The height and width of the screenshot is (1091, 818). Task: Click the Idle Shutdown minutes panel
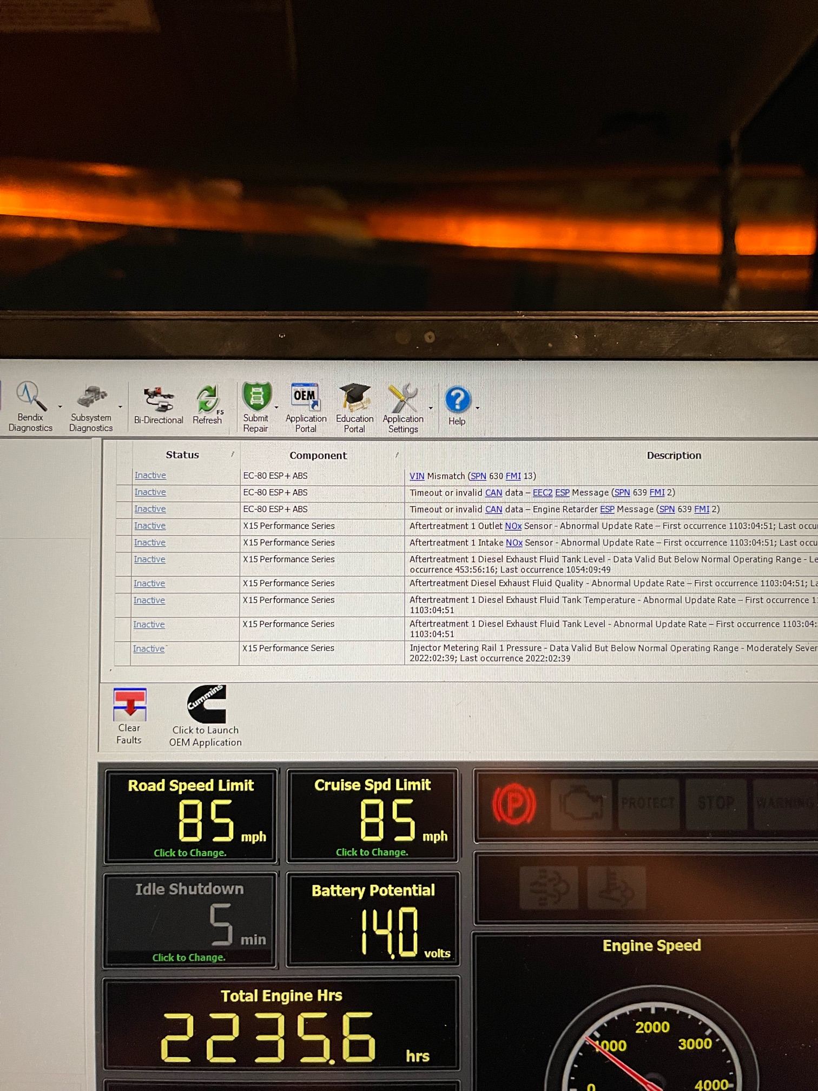click(189, 920)
